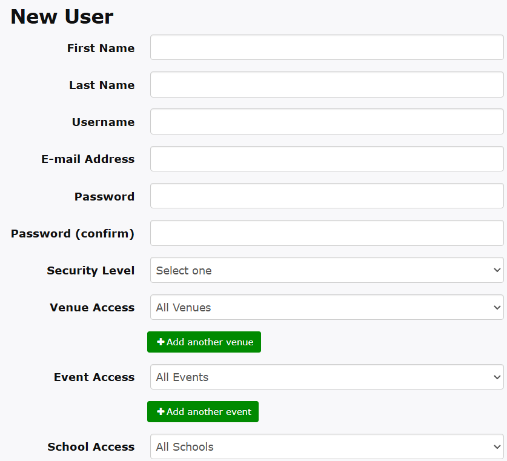Image resolution: width=507 pixels, height=461 pixels.
Task: Click the School Access label text
Action: pyautogui.click(x=91, y=447)
